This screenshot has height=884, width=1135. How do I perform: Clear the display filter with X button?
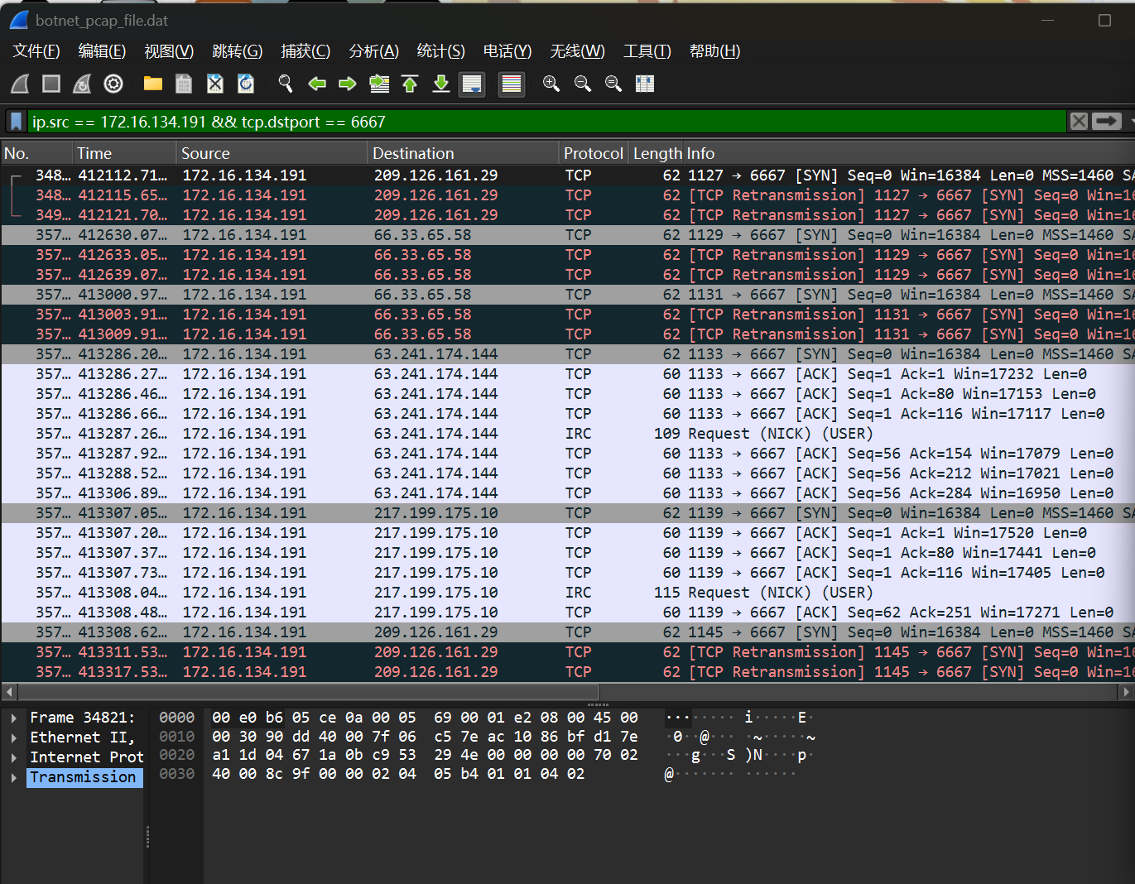[1079, 122]
